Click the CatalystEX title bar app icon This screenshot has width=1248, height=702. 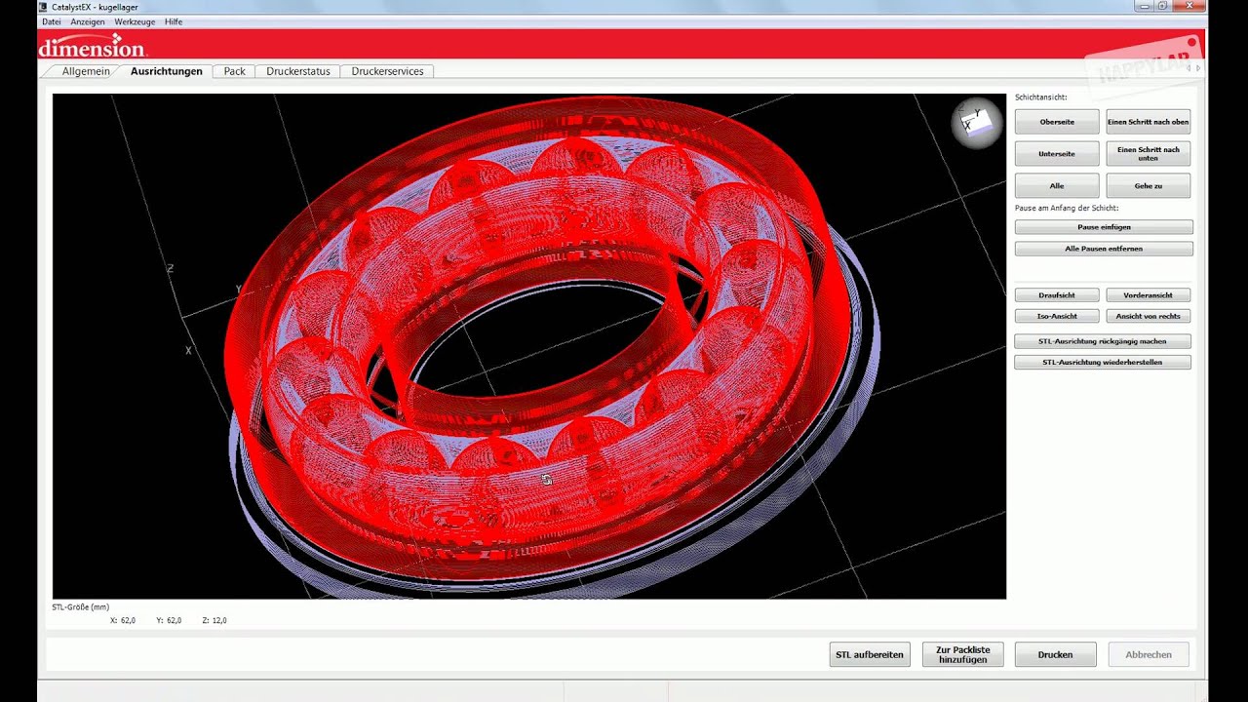point(43,7)
